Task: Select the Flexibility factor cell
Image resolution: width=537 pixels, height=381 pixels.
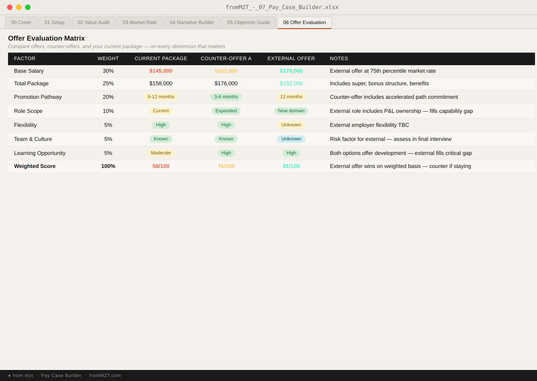Action: [x=25, y=125]
